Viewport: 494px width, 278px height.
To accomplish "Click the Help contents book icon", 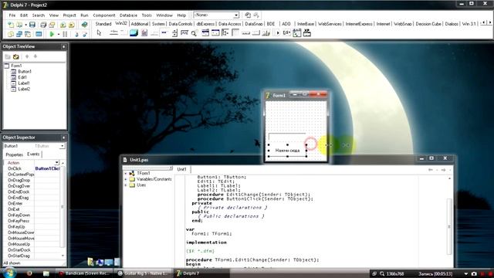I will pyautogui.click(x=84, y=24).
